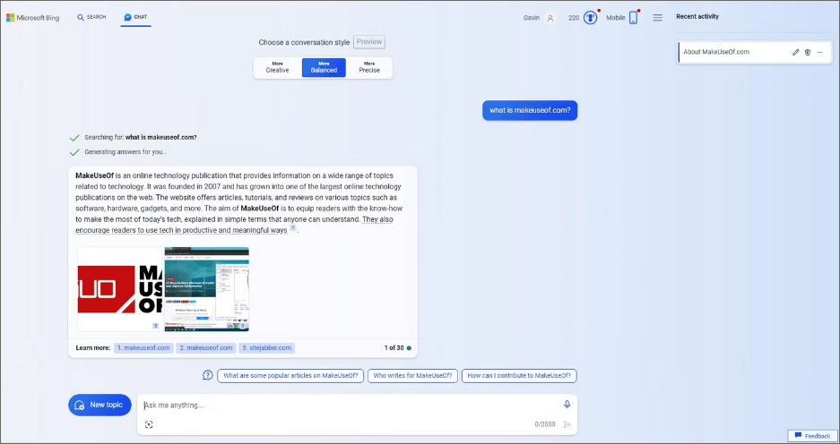Open the '1. makeuseof.com' source link
The image size is (840, 444).
coord(143,347)
